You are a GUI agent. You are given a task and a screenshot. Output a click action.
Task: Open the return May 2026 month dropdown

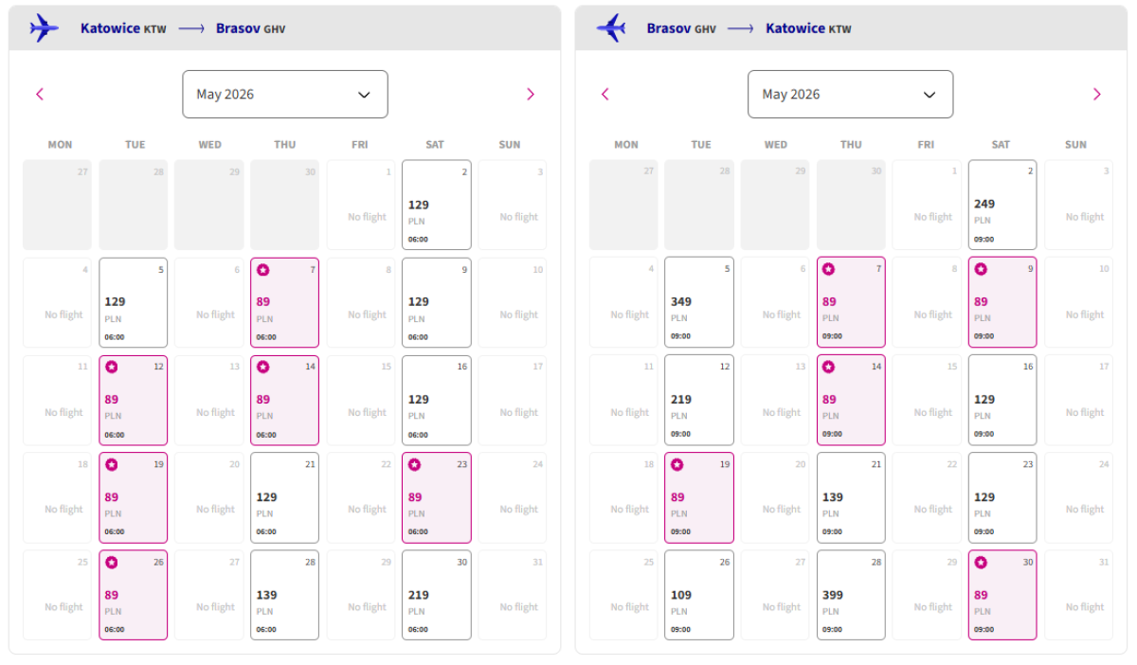[850, 94]
